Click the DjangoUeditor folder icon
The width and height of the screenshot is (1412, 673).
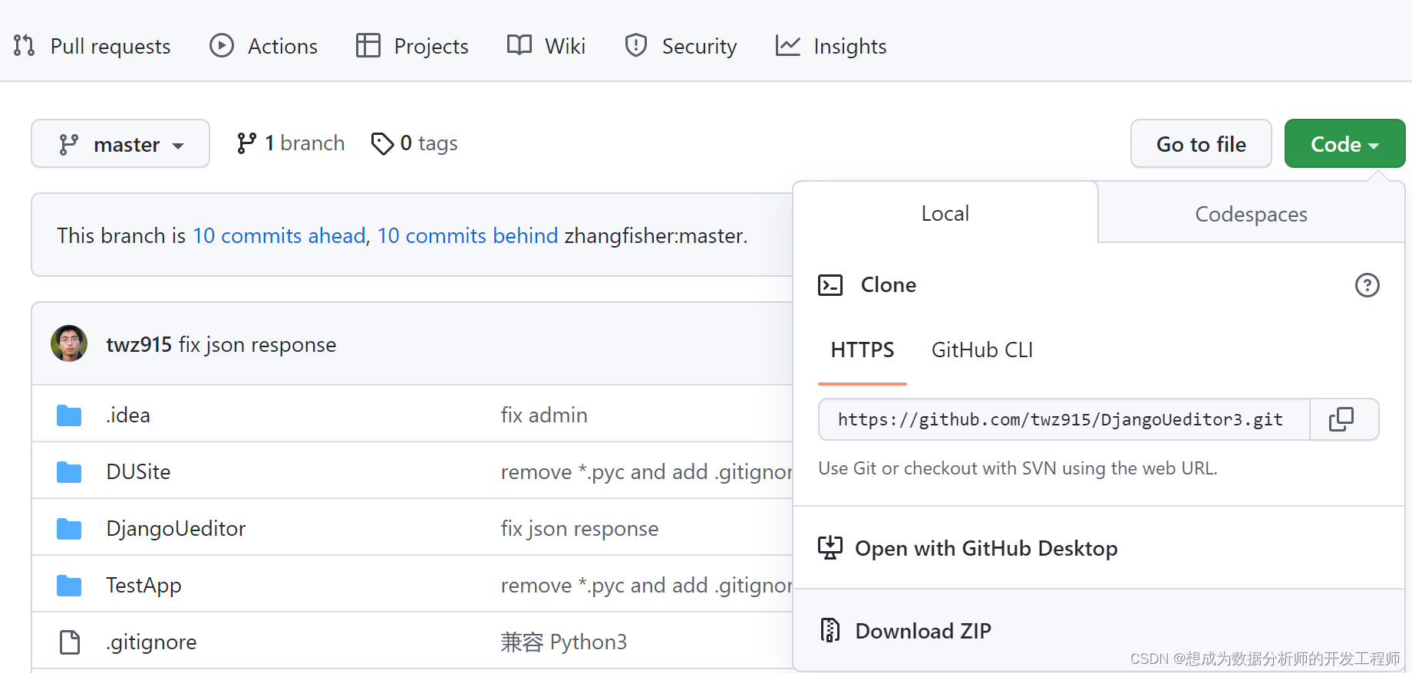pos(69,529)
